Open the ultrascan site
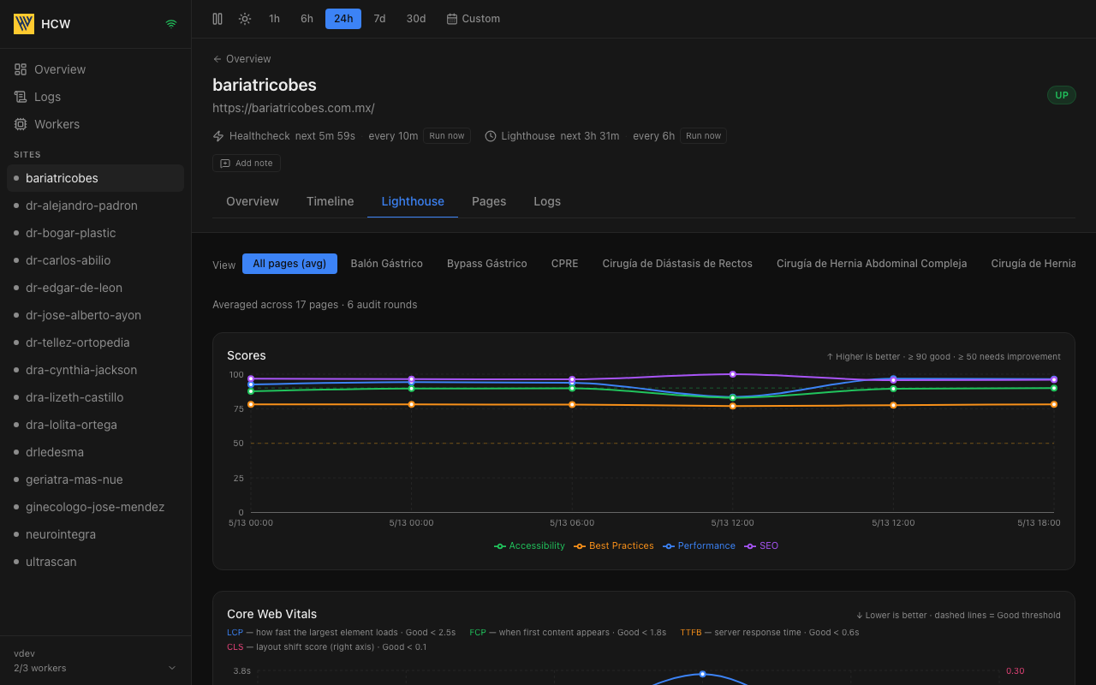Screen dimensions: 1096x685 [x=95, y=562]
